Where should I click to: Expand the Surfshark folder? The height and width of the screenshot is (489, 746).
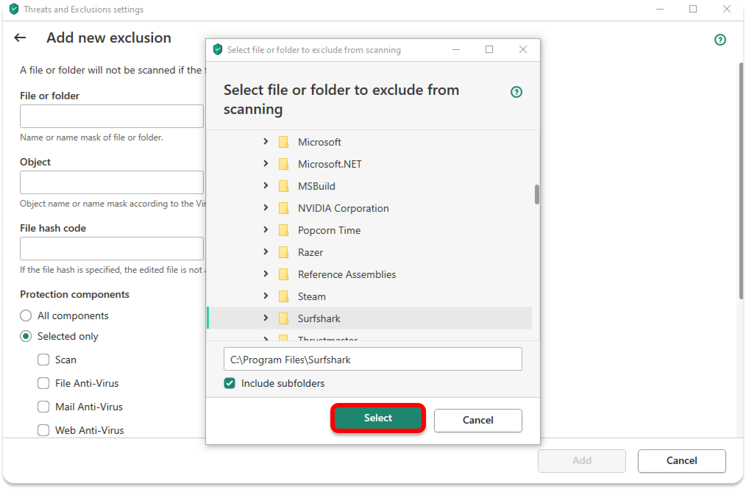(266, 318)
